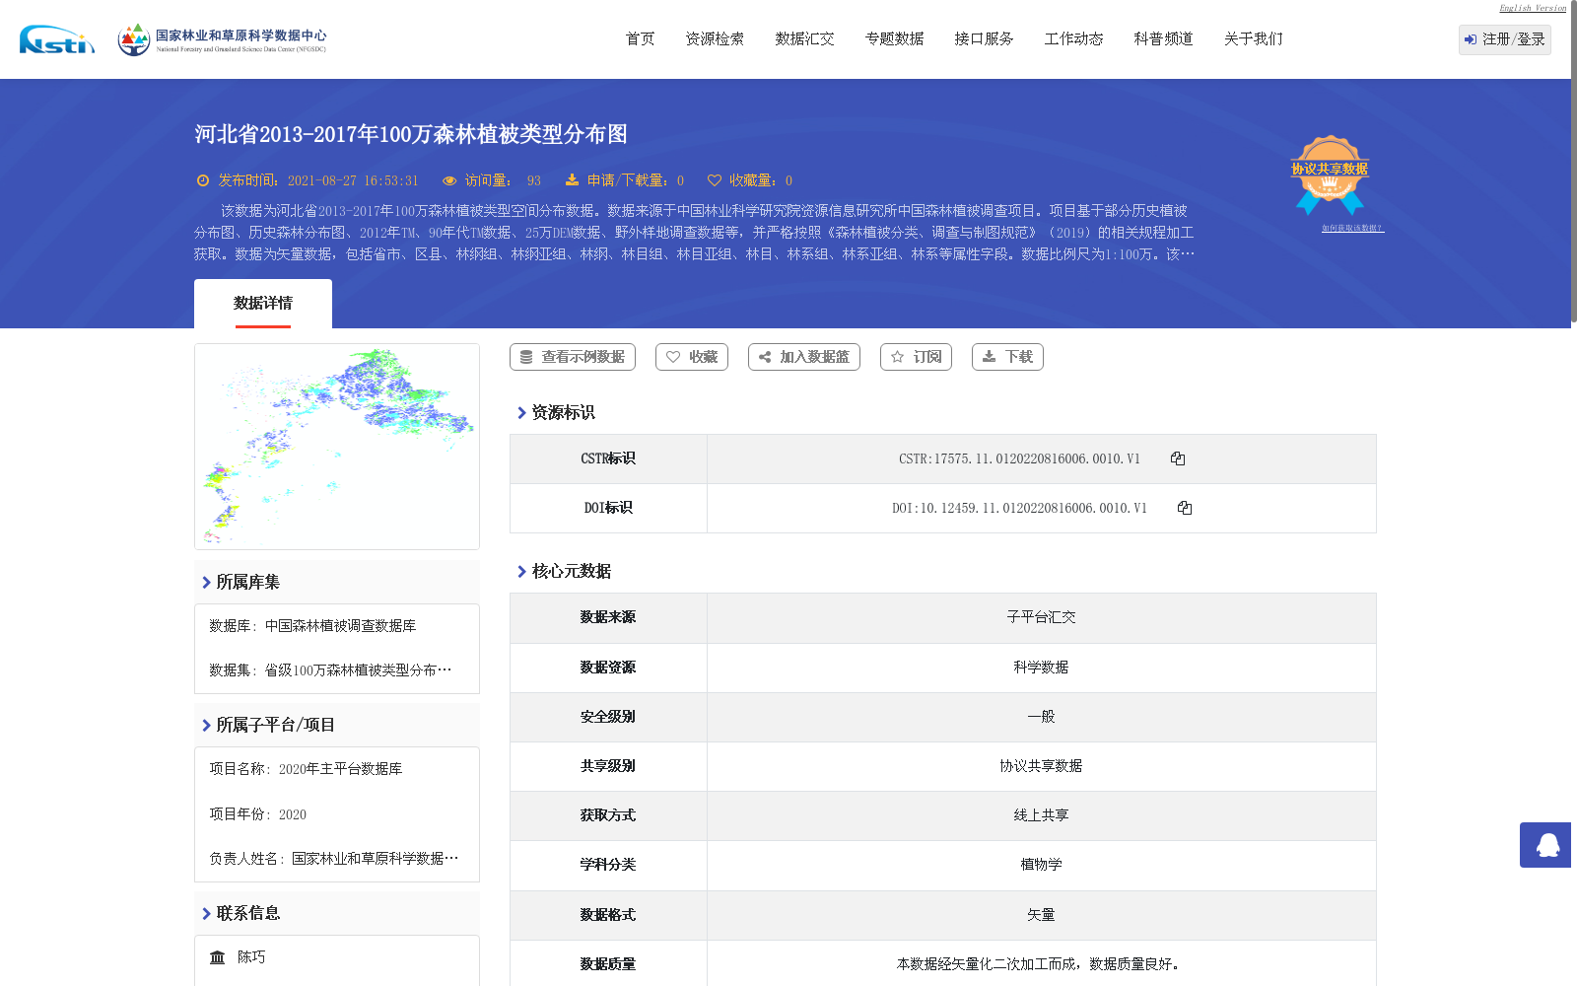Click the 下载 button
Image resolution: width=1577 pixels, height=986 pixels.
(x=1007, y=357)
